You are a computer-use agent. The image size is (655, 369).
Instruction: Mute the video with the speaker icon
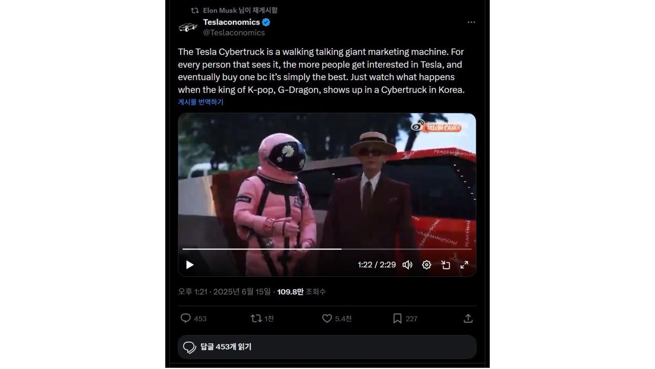(x=407, y=265)
